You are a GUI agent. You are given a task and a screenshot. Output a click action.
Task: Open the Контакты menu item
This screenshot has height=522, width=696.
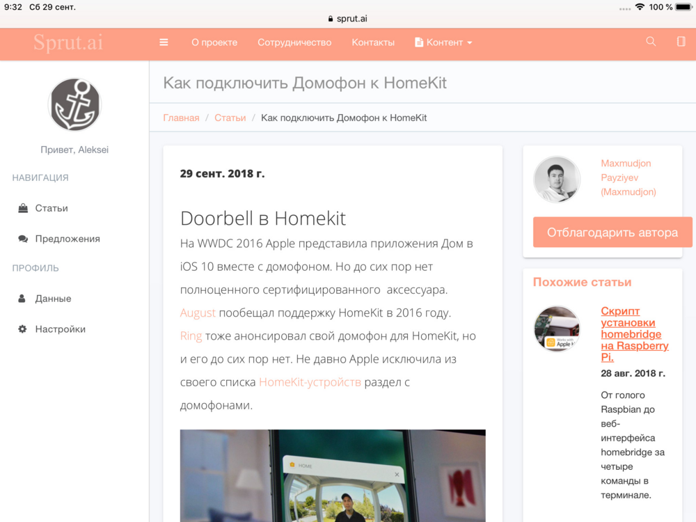coord(373,42)
